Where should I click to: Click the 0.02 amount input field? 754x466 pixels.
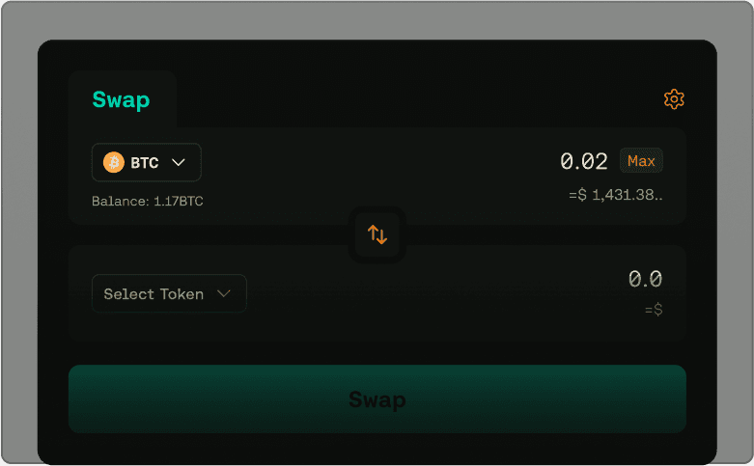(x=583, y=161)
